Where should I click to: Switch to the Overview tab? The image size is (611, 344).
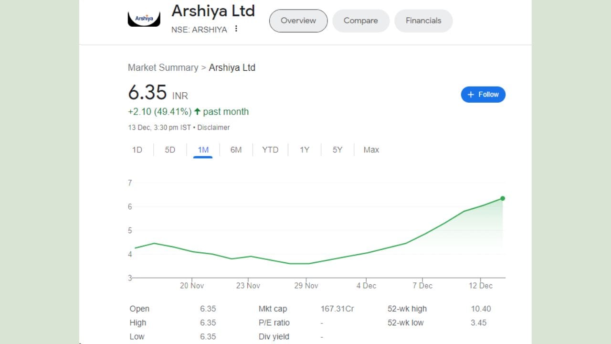coord(298,21)
